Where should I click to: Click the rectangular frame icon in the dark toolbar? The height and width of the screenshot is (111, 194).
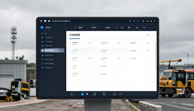(122, 27)
